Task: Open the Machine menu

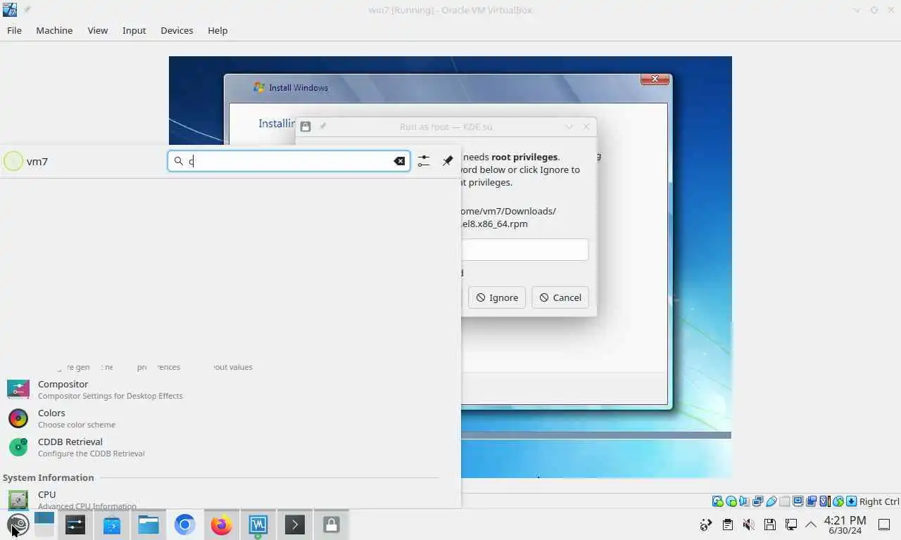Action: click(x=54, y=30)
